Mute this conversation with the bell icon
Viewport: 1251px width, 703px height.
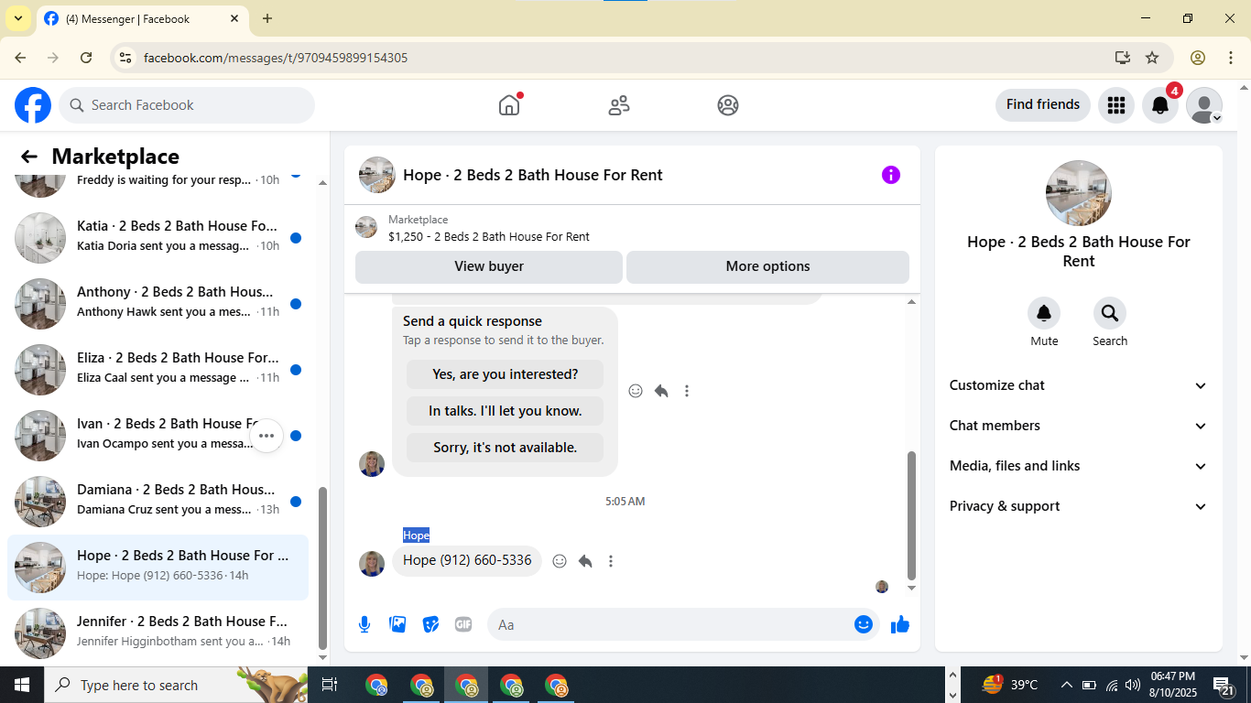pos(1044,314)
